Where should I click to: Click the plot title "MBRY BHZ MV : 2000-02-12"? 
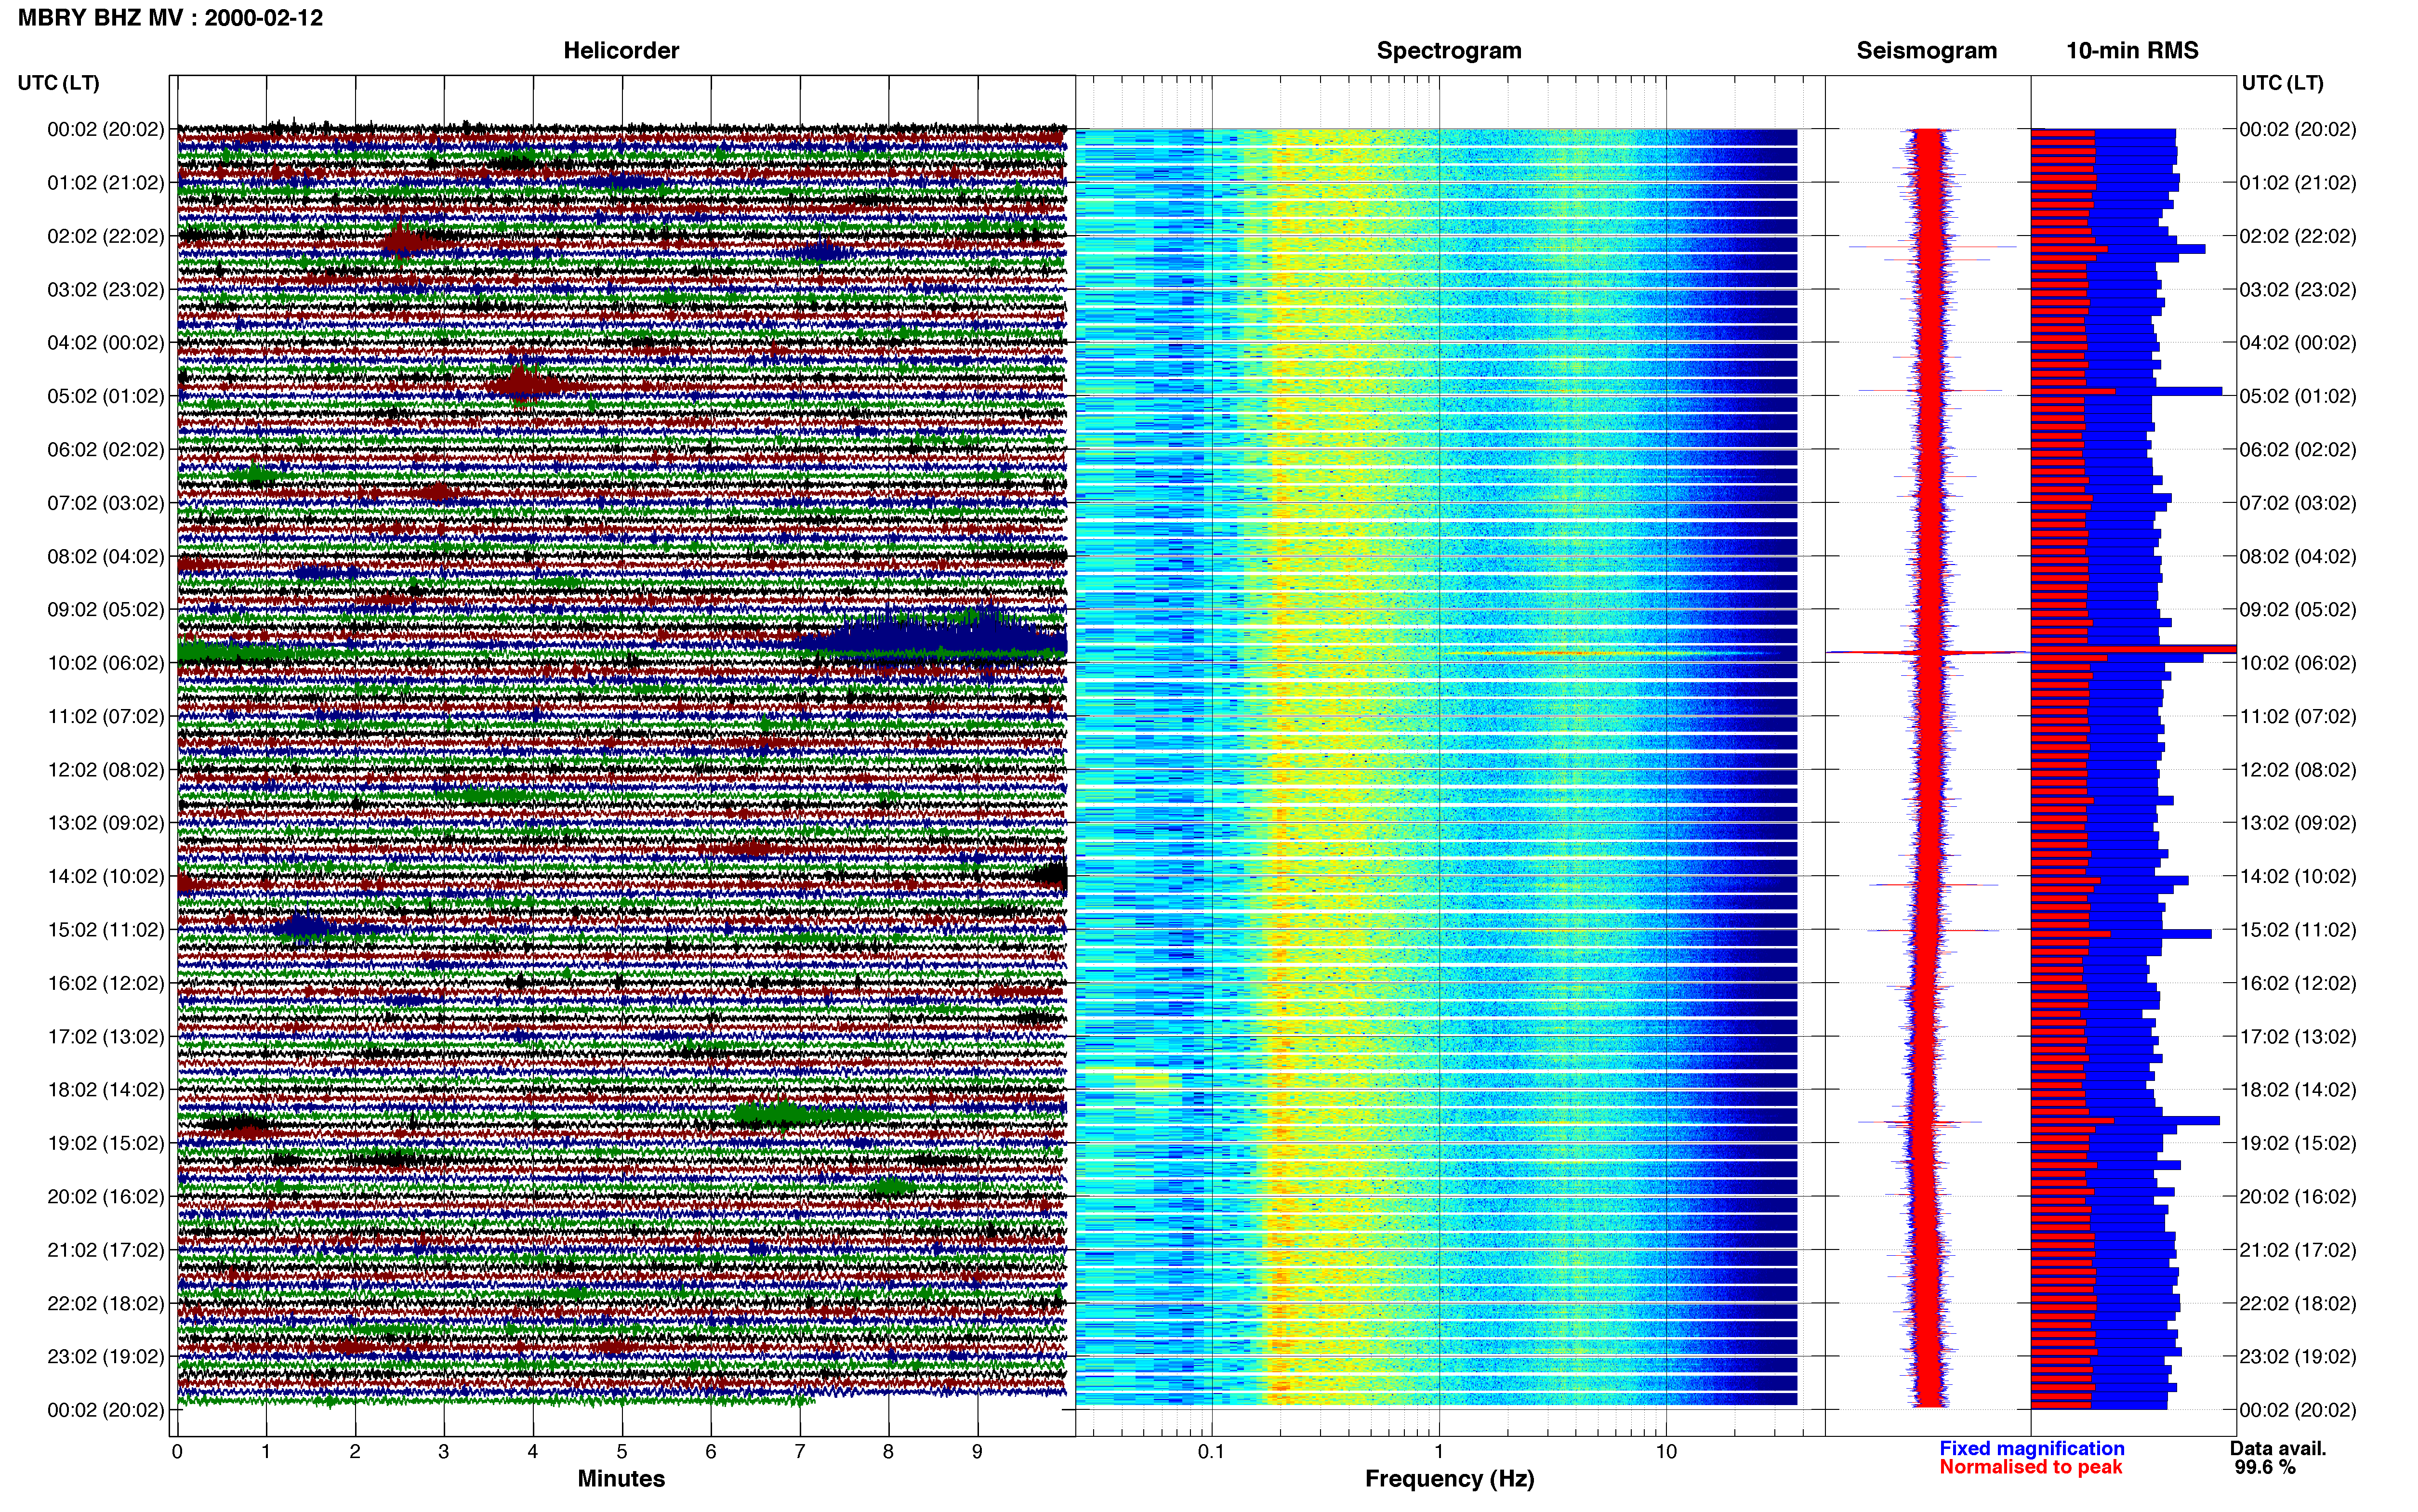pyautogui.click(x=170, y=18)
